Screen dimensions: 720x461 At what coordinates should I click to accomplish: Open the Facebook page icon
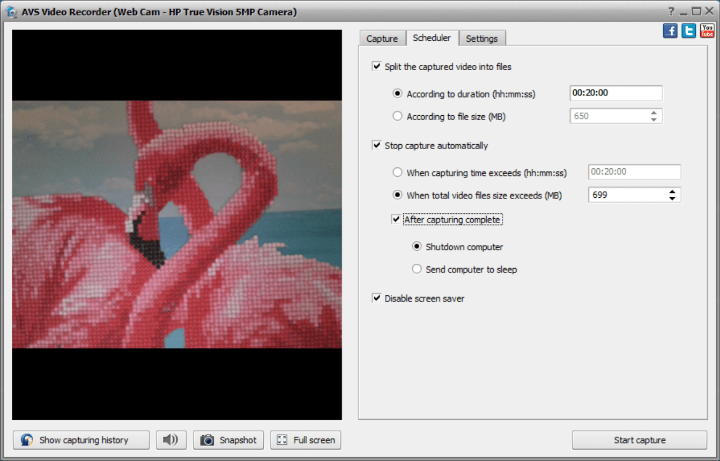click(670, 31)
